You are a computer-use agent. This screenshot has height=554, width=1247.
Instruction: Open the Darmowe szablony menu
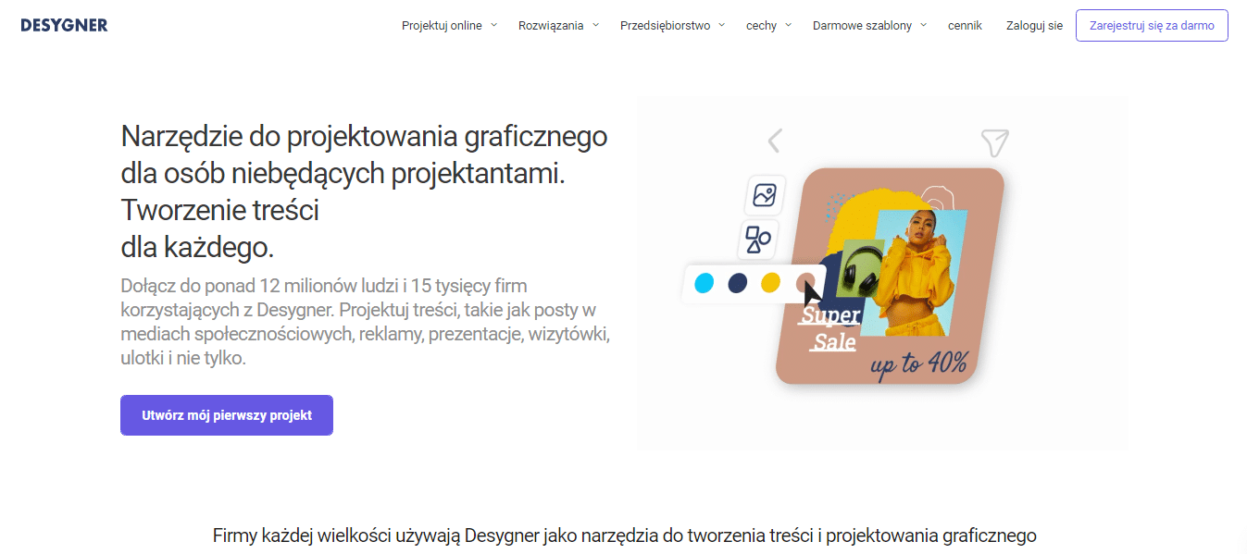click(862, 26)
